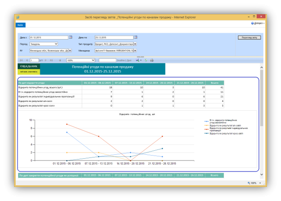Open the report zoom 100% dropdown

tap(93, 60)
